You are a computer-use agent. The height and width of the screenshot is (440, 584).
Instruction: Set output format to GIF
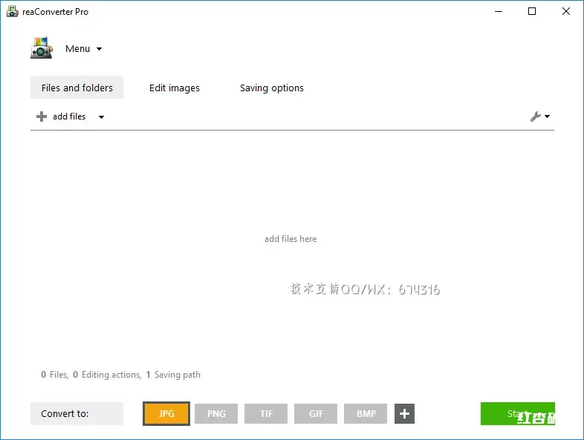(x=316, y=413)
